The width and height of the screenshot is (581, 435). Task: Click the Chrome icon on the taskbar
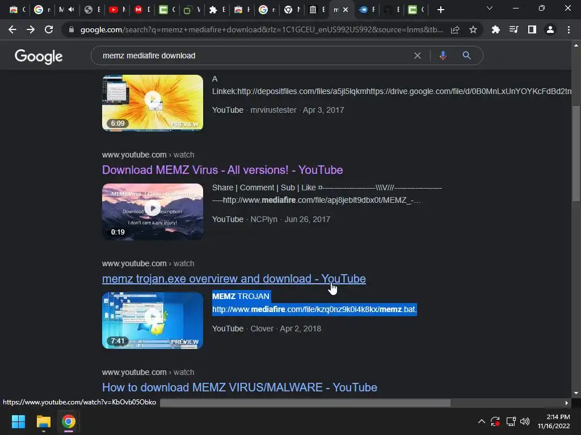[x=69, y=421]
